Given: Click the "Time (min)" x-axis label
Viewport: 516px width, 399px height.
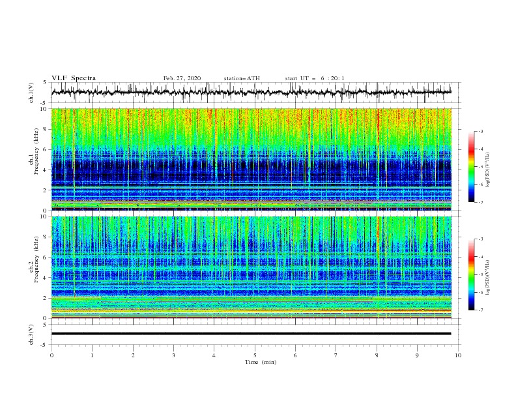Looking at the screenshot, I should point(261,362).
